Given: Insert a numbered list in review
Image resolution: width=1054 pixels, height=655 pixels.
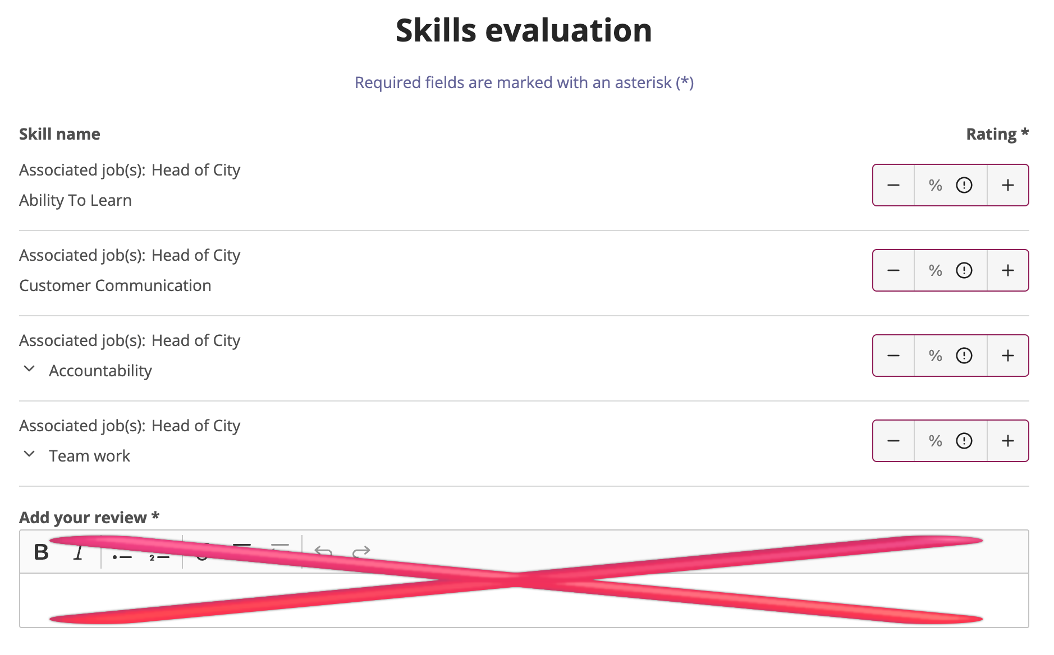Looking at the screenshot, I should (159, 556).
